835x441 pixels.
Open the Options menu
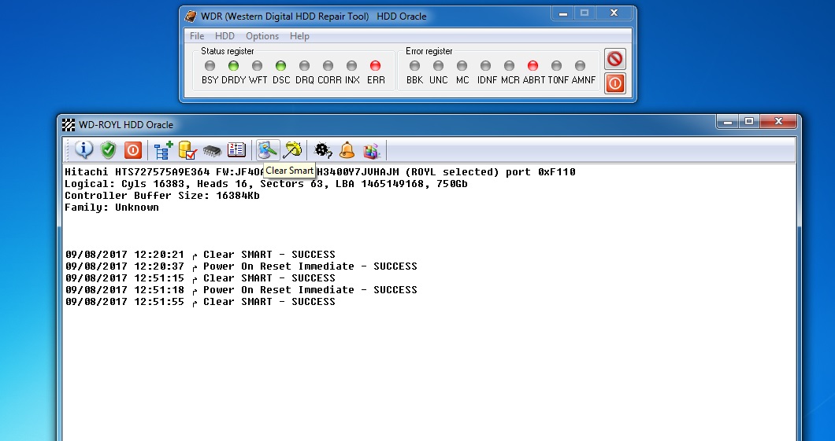click(262, 36)
